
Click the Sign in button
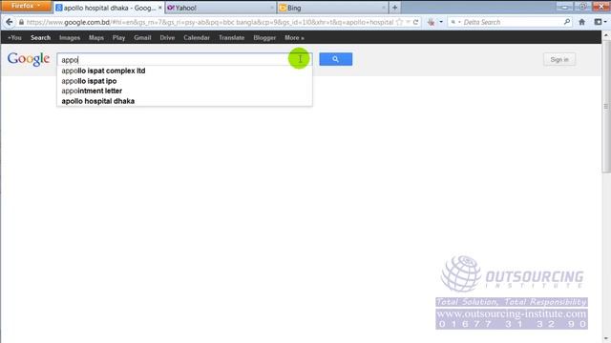pos(559,59)
